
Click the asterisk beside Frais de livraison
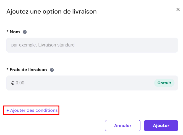7,69
